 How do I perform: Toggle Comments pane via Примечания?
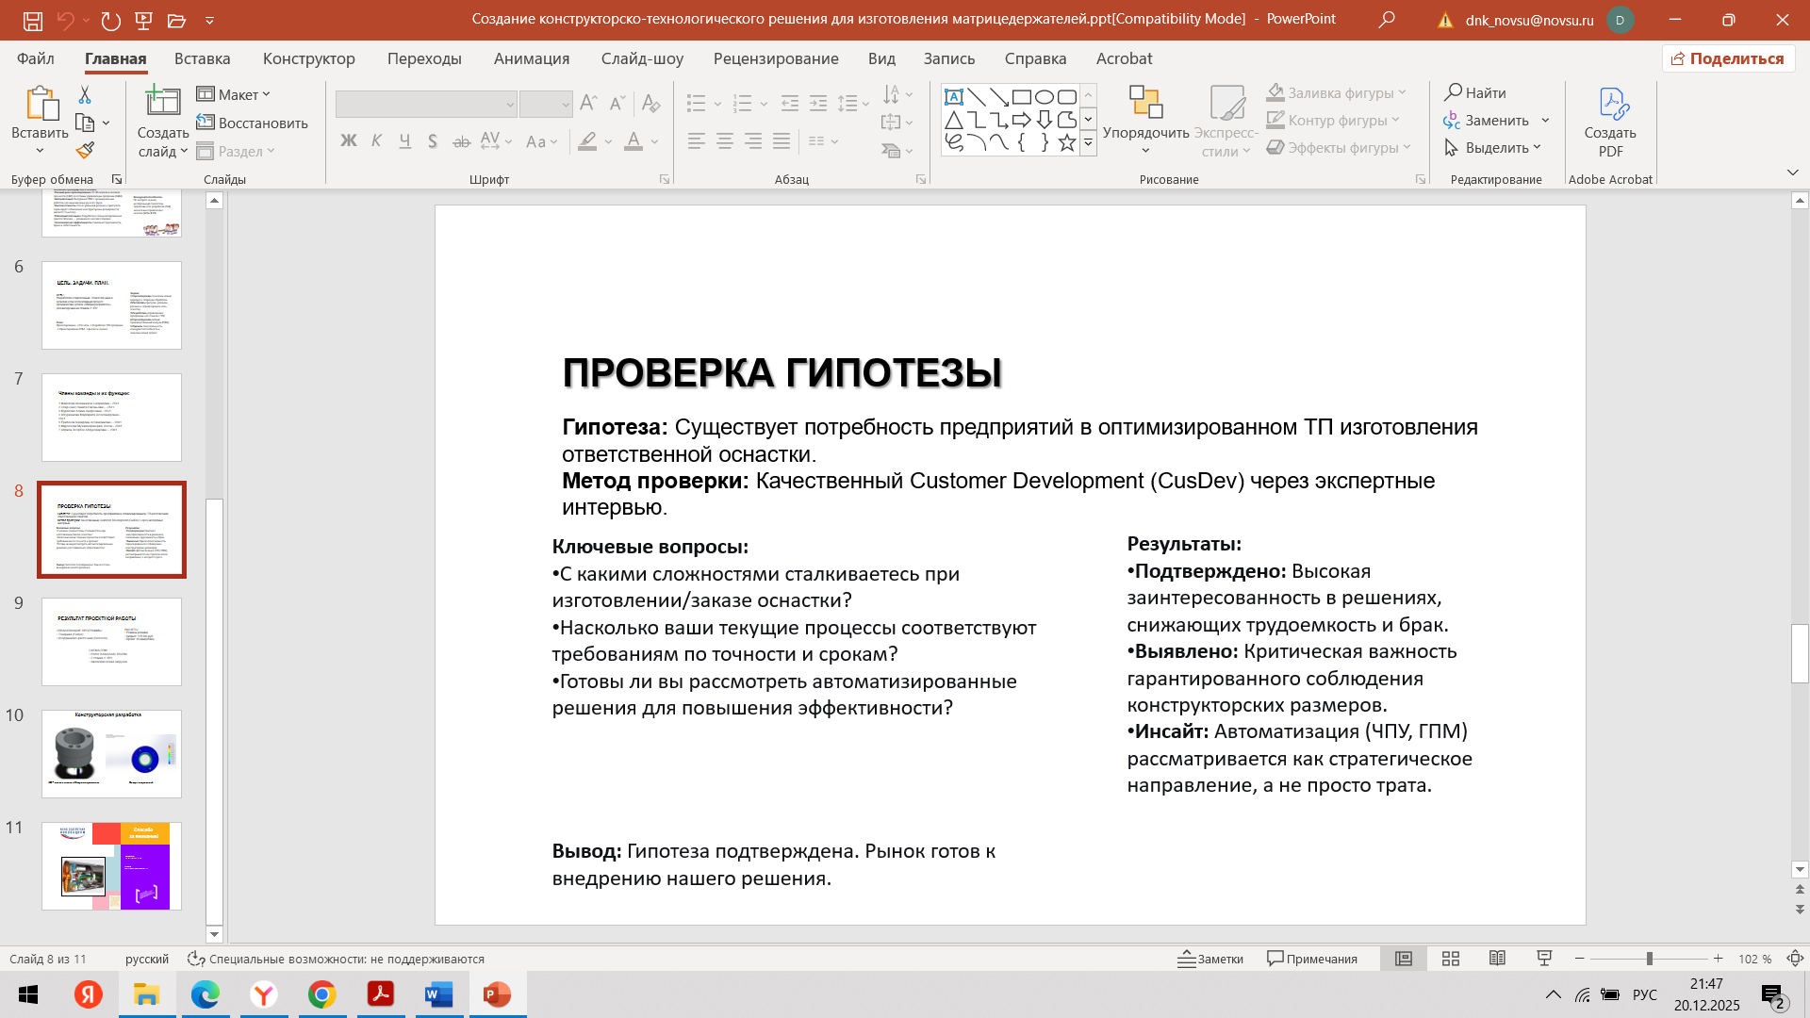pyautogui.click(x=1312, y=959)
